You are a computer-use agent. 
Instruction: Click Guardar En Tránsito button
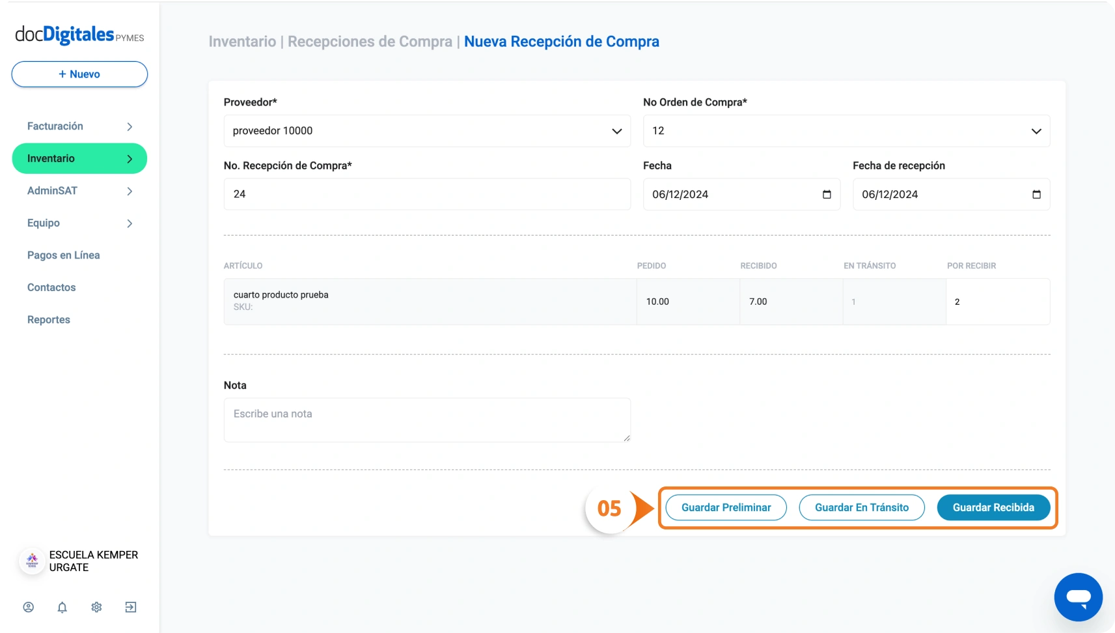click(x=862, y=507)
